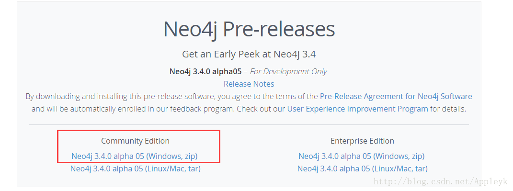Click the horizontal divider line above editions
The image size is (513, 191).
point(249,124)
